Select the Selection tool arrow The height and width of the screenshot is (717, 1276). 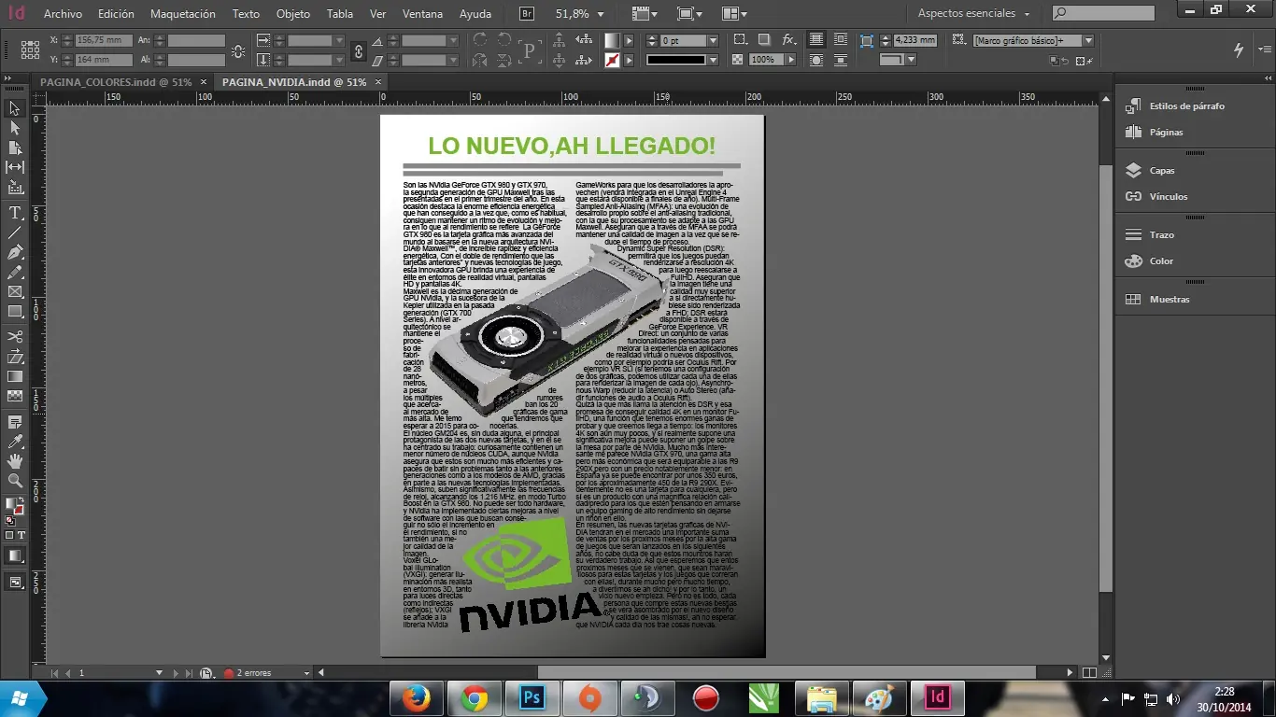pos(15,108)
